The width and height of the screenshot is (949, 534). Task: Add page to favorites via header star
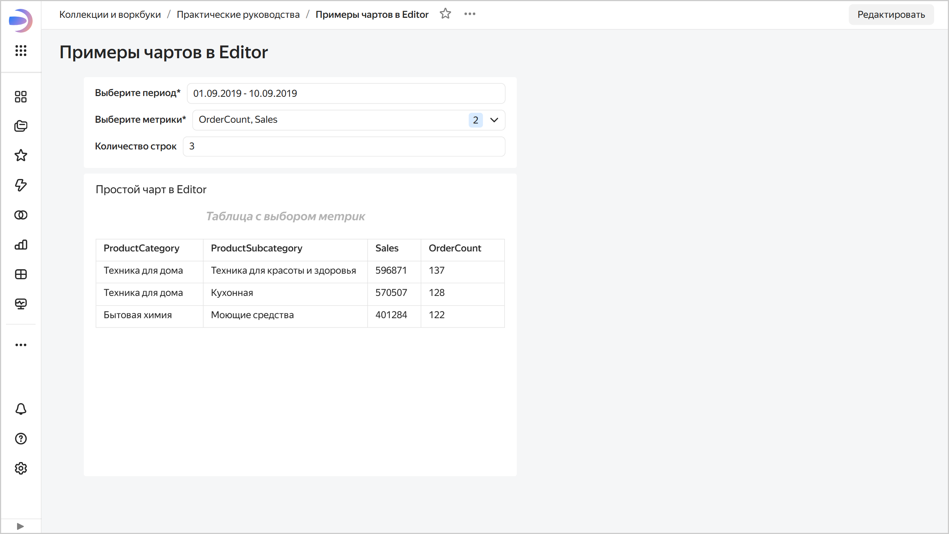445,14
